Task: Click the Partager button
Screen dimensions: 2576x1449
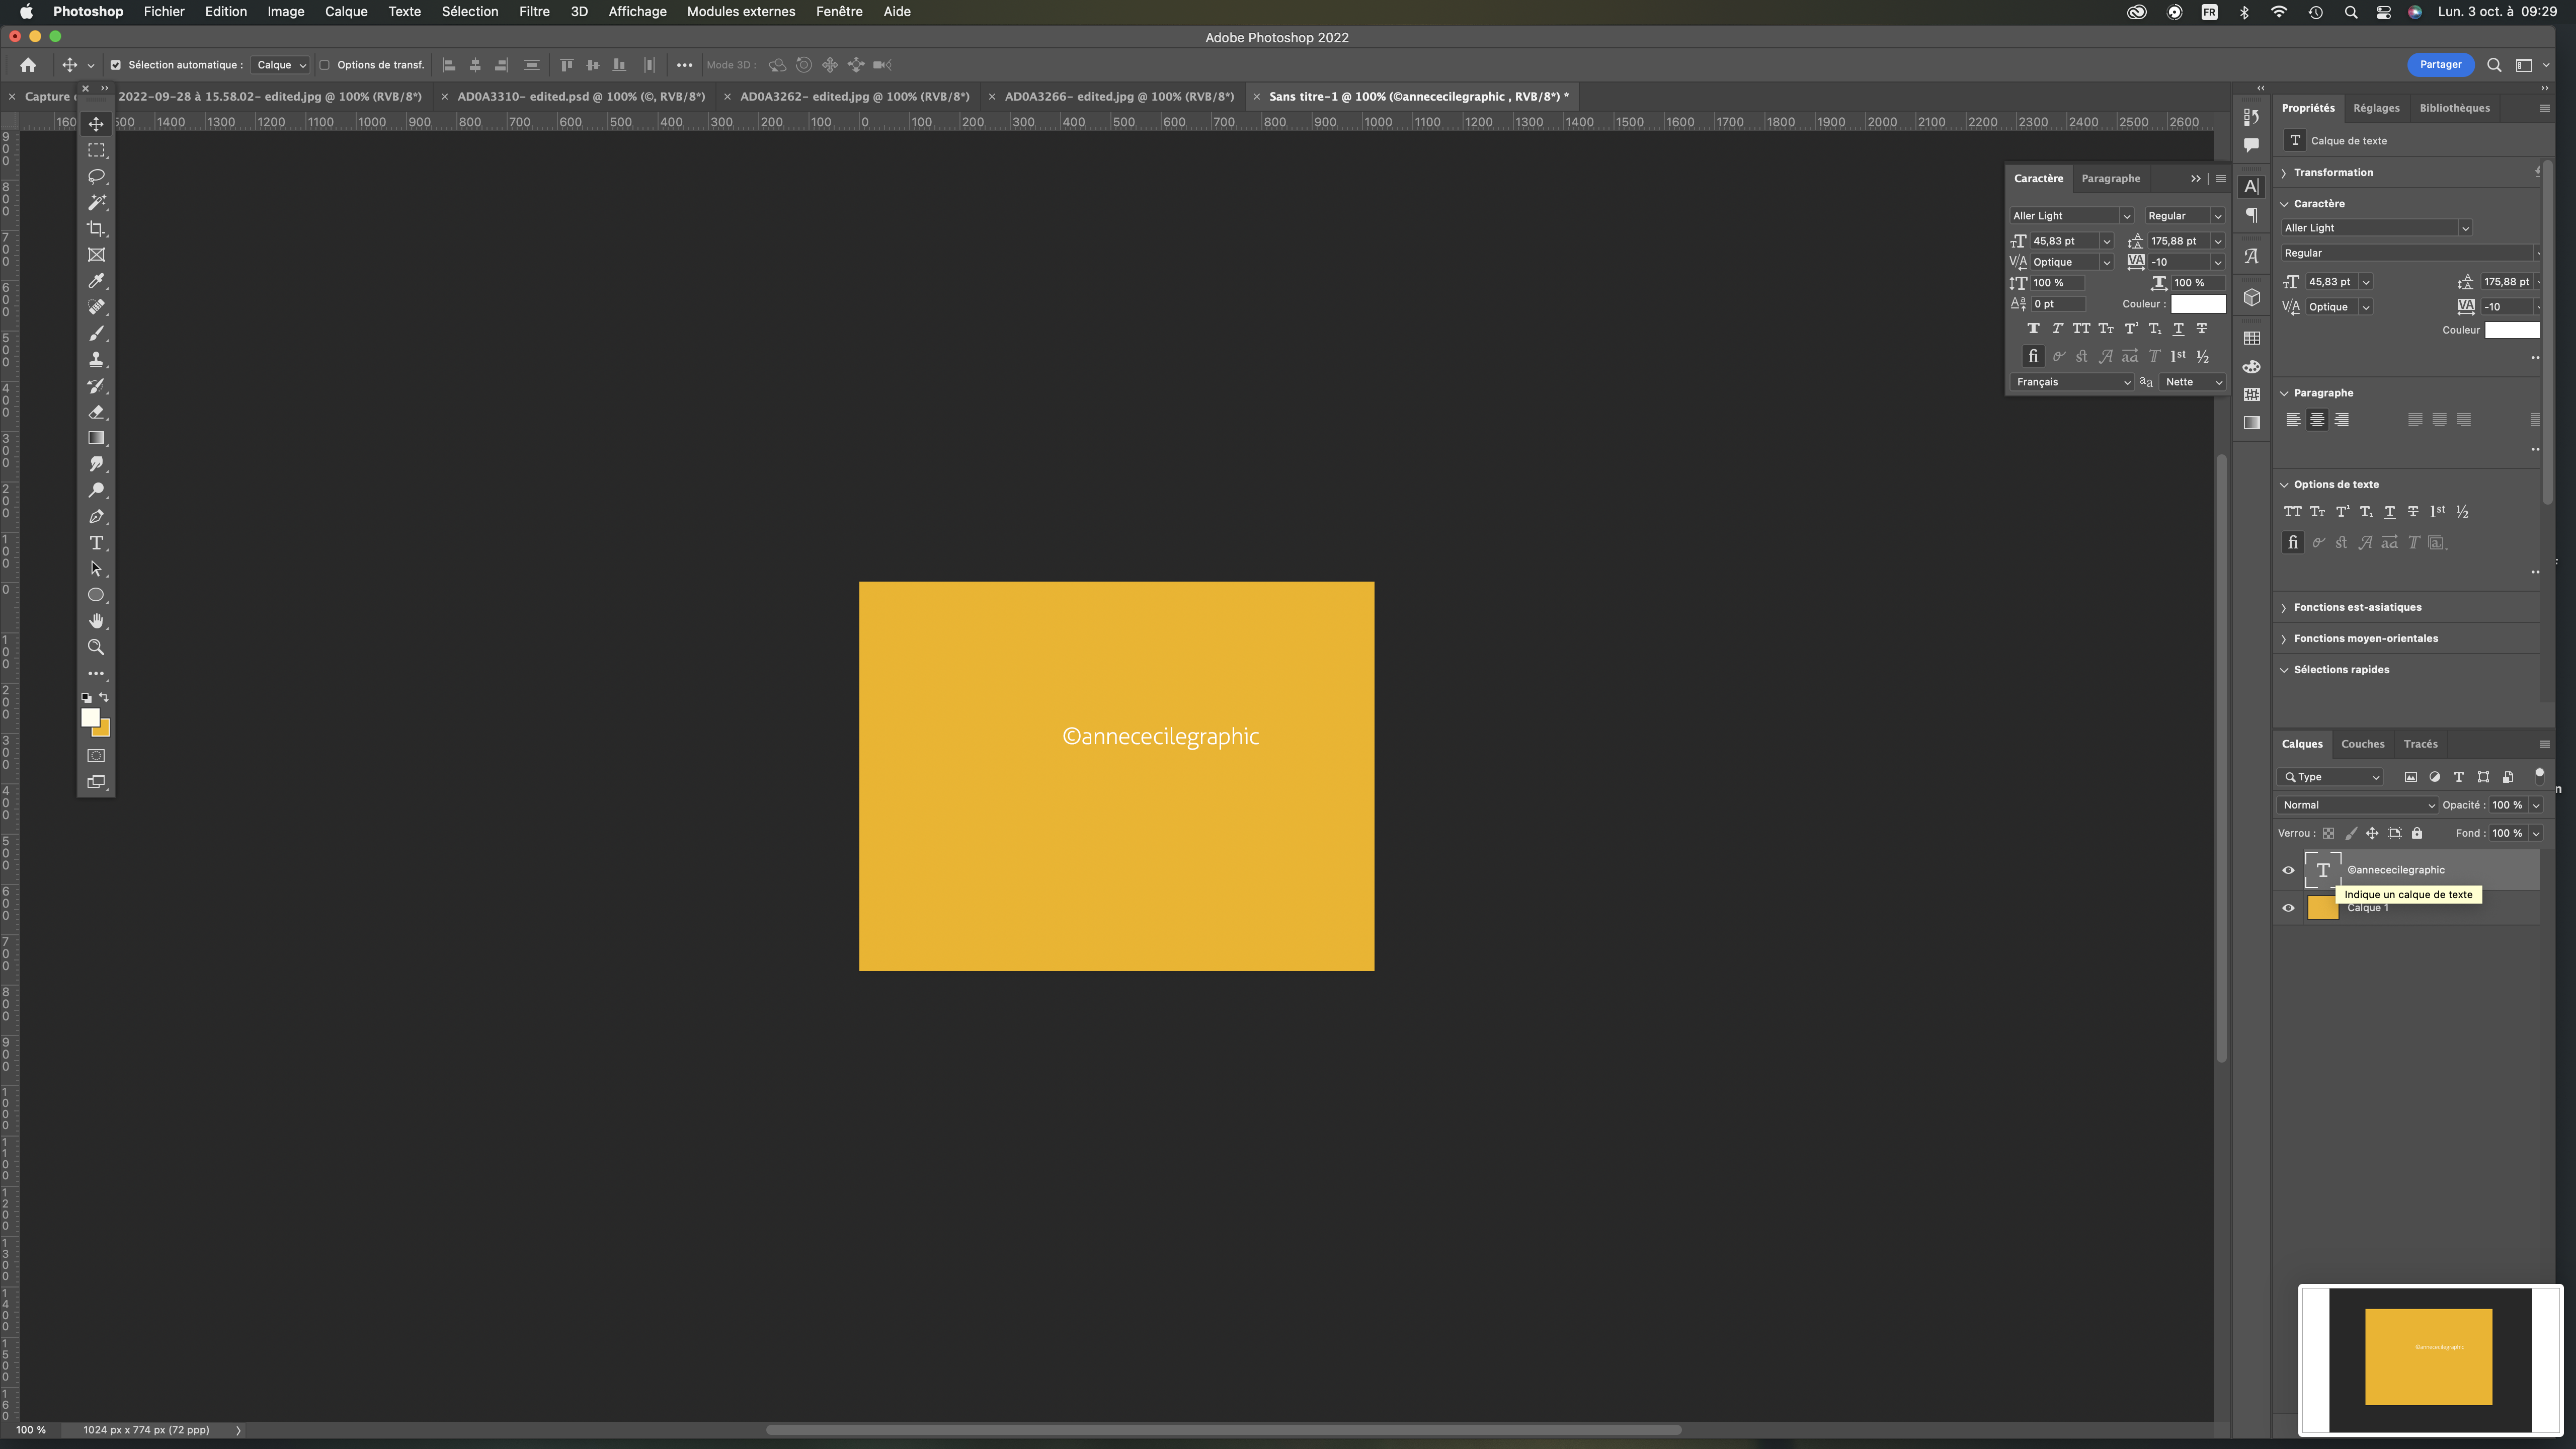Action: point(2440,65)
